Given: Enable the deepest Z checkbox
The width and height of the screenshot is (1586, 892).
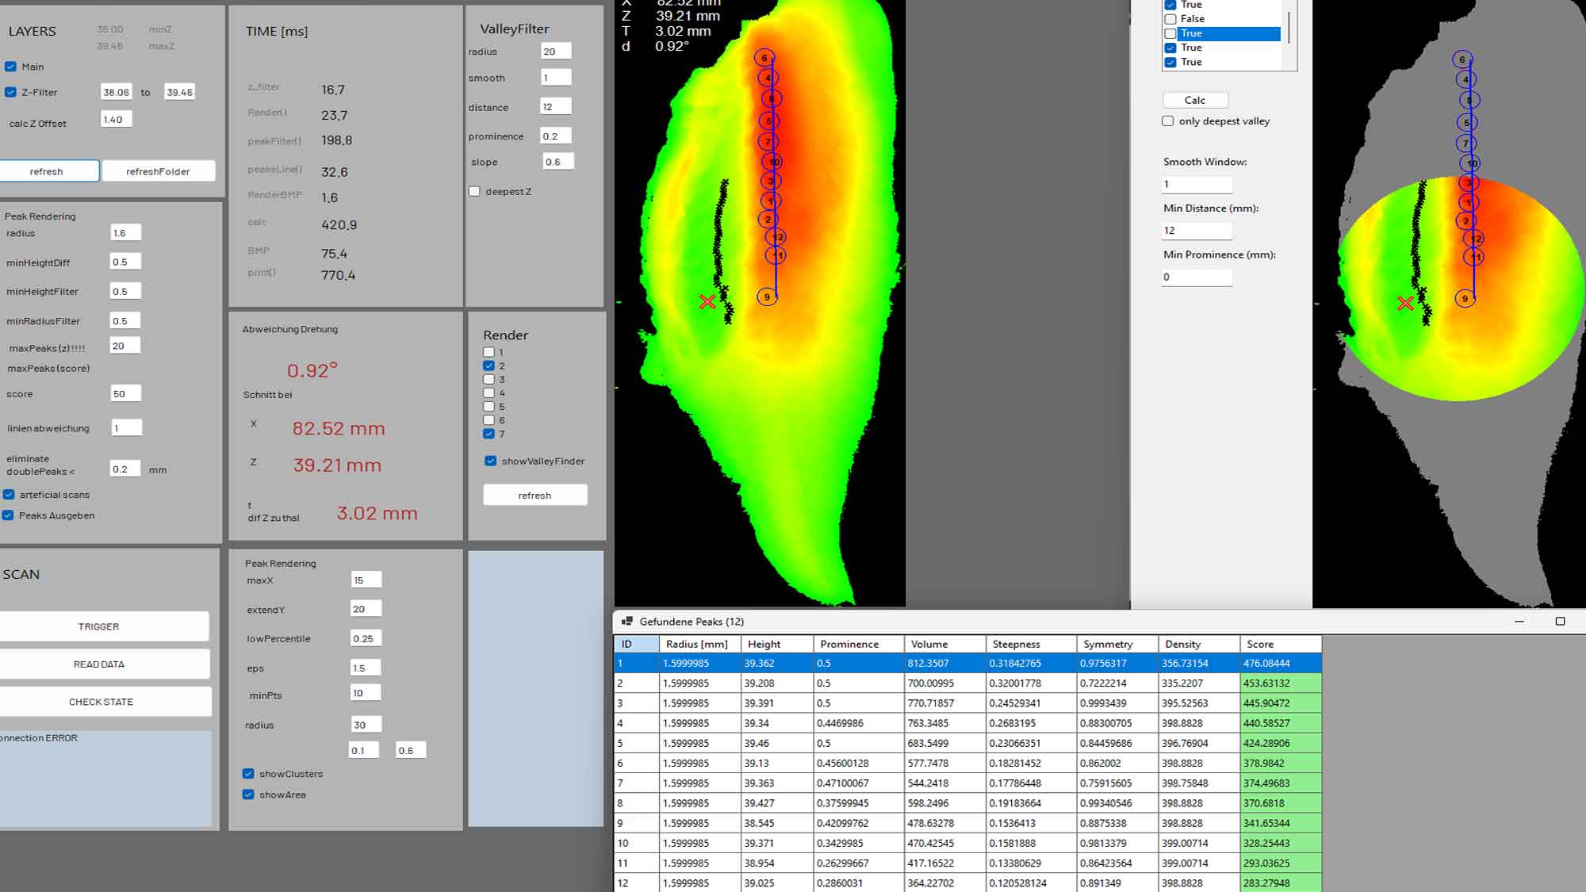Looking at the screenshot, I should 474,191.
